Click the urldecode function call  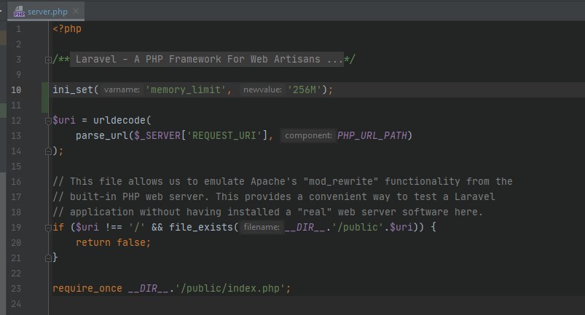(119, 120)
